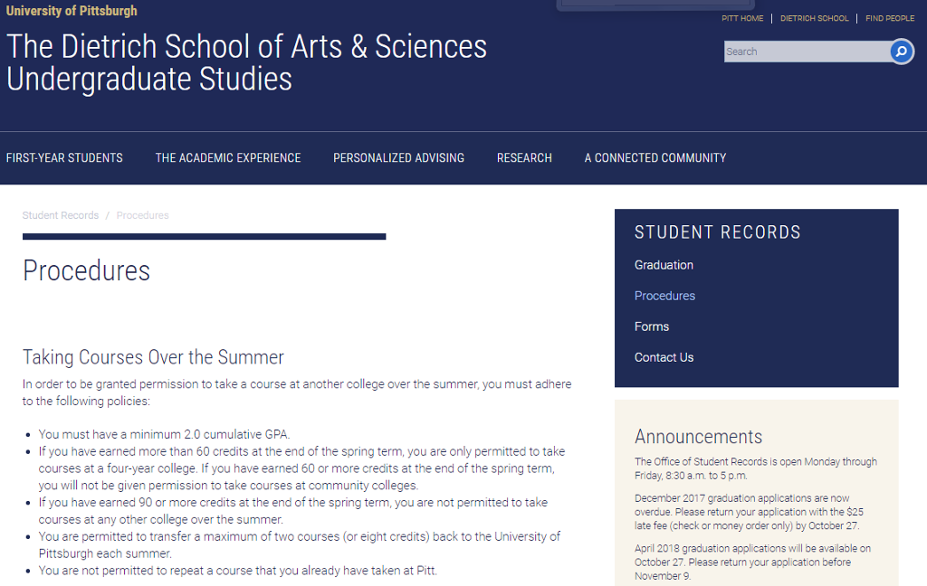
Task: Type in the Search input field
Action: pyautogui.click(x=806, y=52)
